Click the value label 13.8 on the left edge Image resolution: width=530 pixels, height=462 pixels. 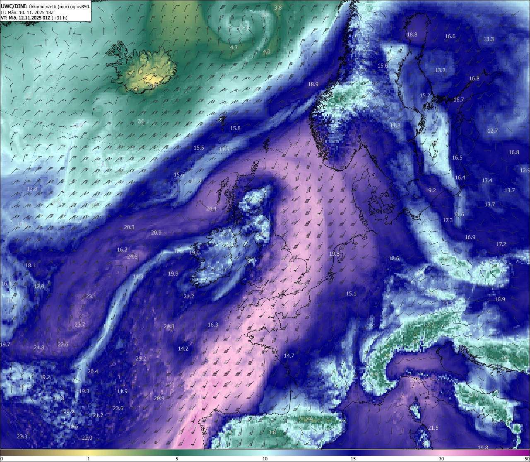[32, 189]
